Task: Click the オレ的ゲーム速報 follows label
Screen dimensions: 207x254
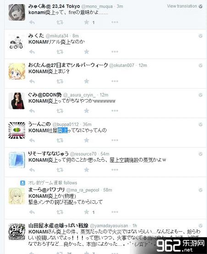Action: (53, 183)
